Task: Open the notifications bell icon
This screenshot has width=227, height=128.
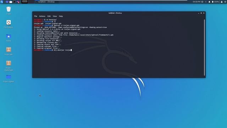Action: [x=209, y=2]
